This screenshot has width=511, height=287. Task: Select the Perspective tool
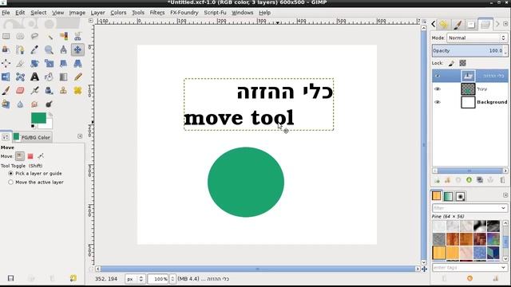77,64
